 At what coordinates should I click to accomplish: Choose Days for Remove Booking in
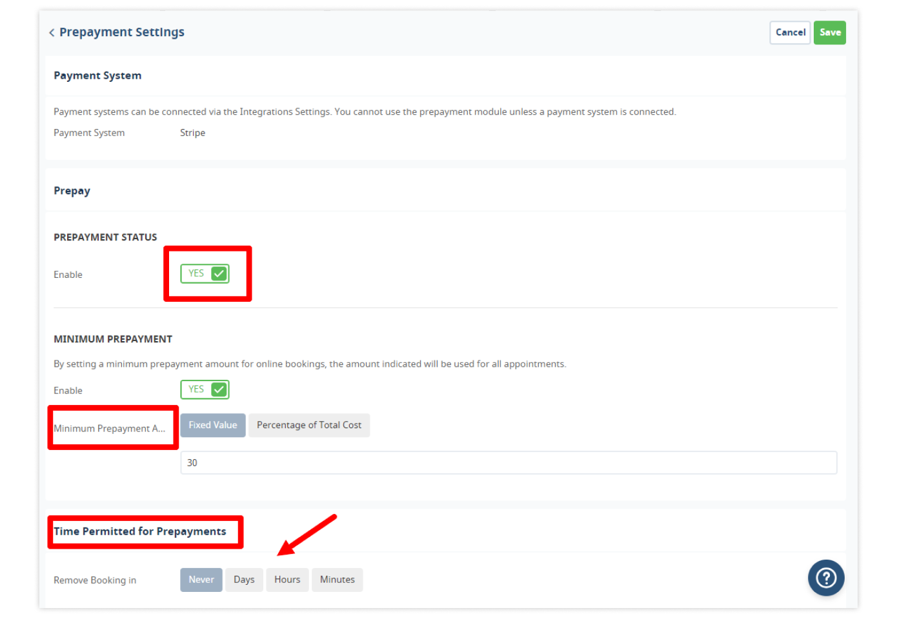(x=244, y=580)
